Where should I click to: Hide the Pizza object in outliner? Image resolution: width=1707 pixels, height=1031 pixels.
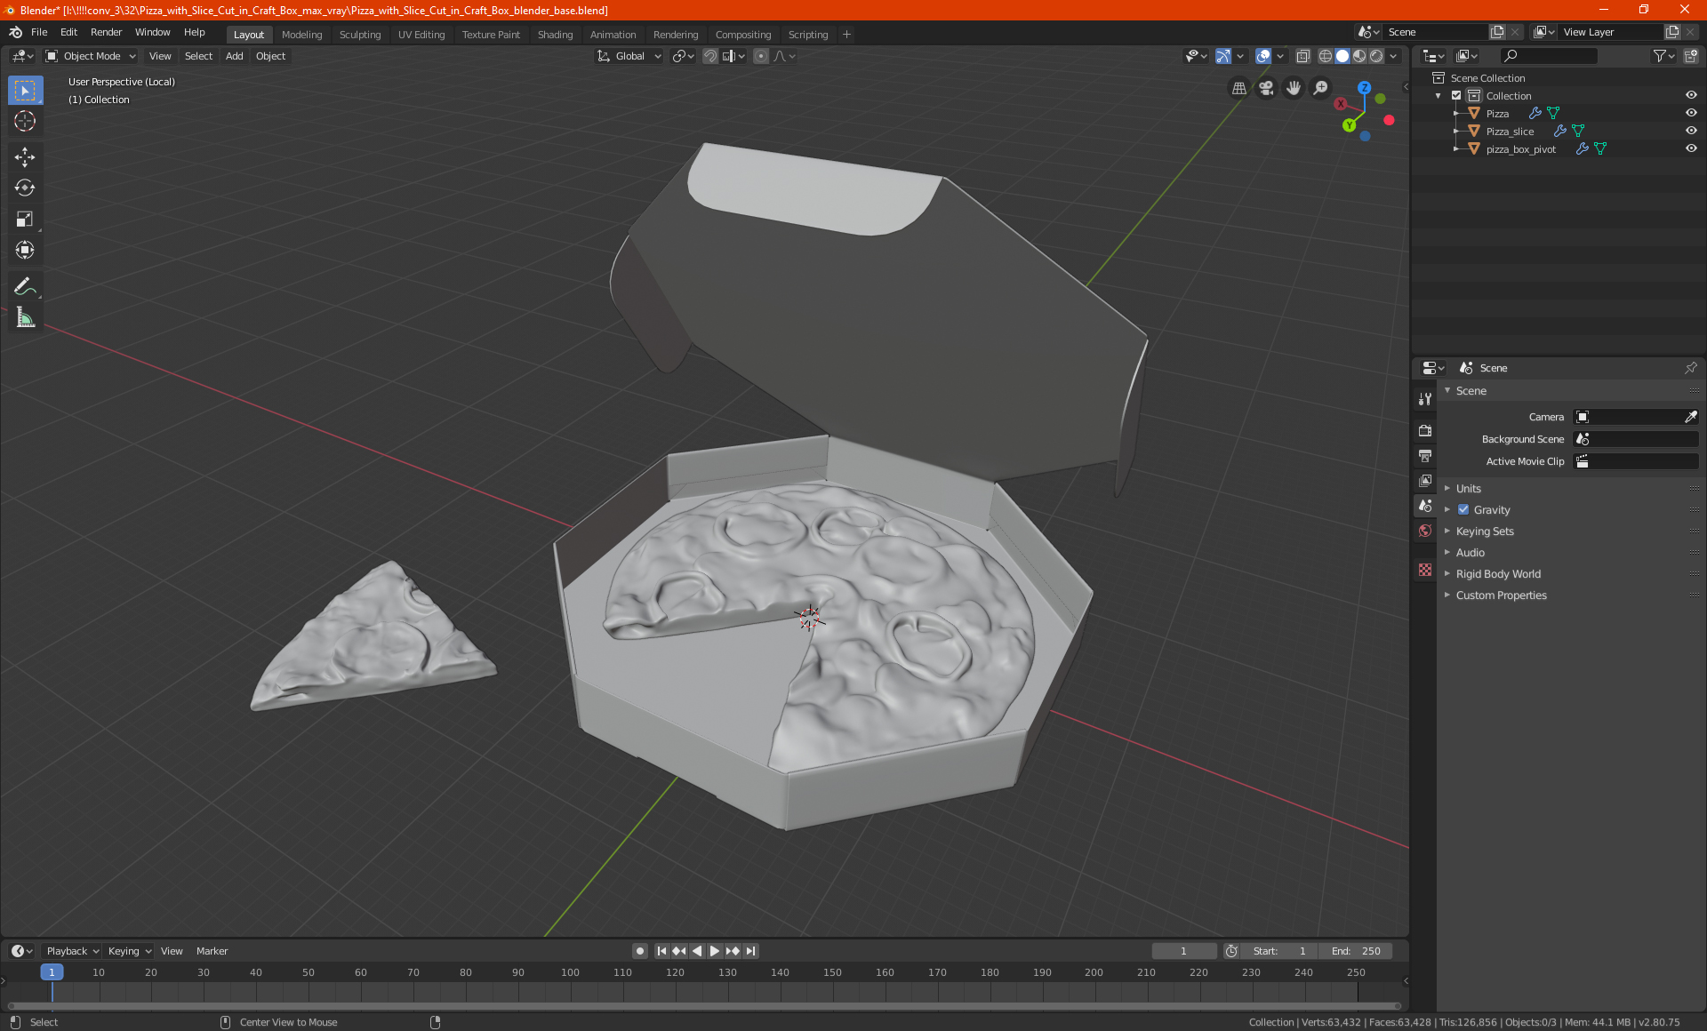point(1691,113)
